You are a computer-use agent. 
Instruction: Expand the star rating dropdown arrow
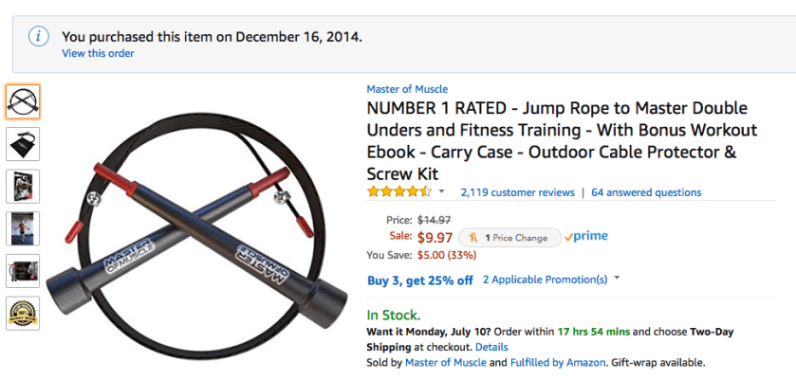[x=442, y=192]
